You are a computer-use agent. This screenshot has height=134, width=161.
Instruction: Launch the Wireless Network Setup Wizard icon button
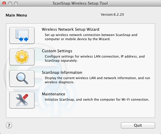point(22,35)
